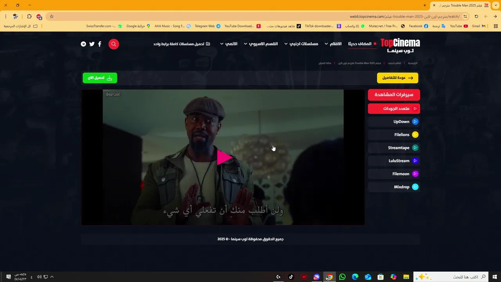This screenshot has width=501, height=282.
Task: Open the Chrome profile avatar
Action: 16,16
